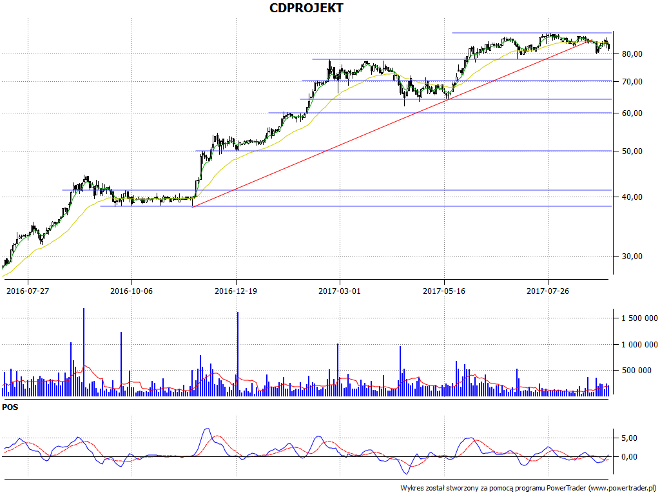Image resolution: width=660 pixels, height=495 pixels.
Task: Click the POS indicator label
Action: (10, 407)
